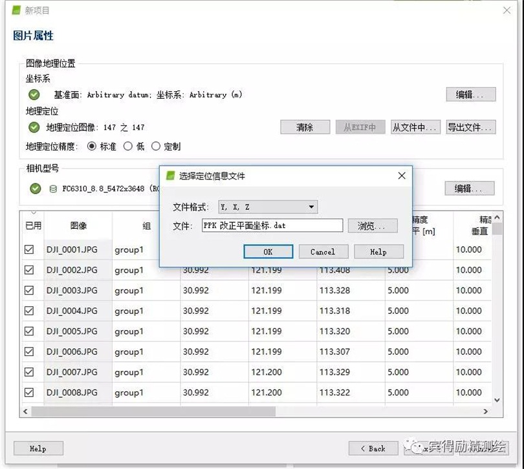Select the DJI_0006.JPG image name cell
Viewport: 524px width, 469px height.
point(78,351)
